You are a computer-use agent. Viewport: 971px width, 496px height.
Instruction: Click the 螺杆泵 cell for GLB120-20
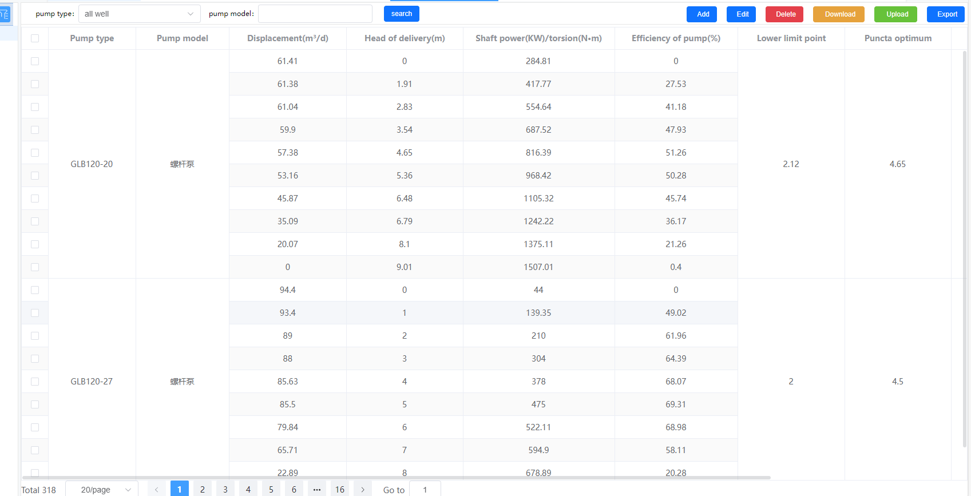[x=182, y=164]
